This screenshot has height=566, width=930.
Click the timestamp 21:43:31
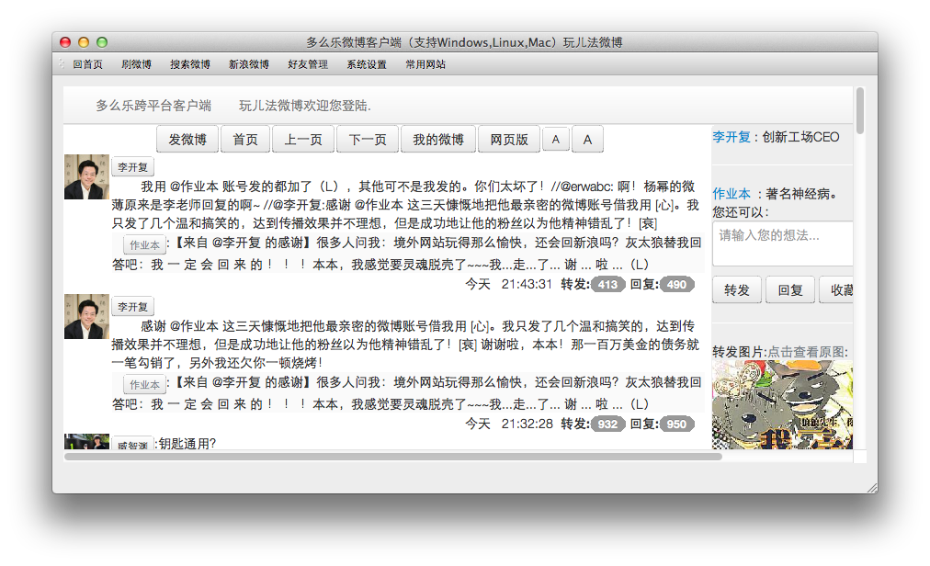click(x=527, y=284)
